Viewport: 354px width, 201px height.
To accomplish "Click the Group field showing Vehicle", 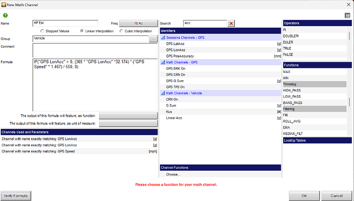I will 91,39.
